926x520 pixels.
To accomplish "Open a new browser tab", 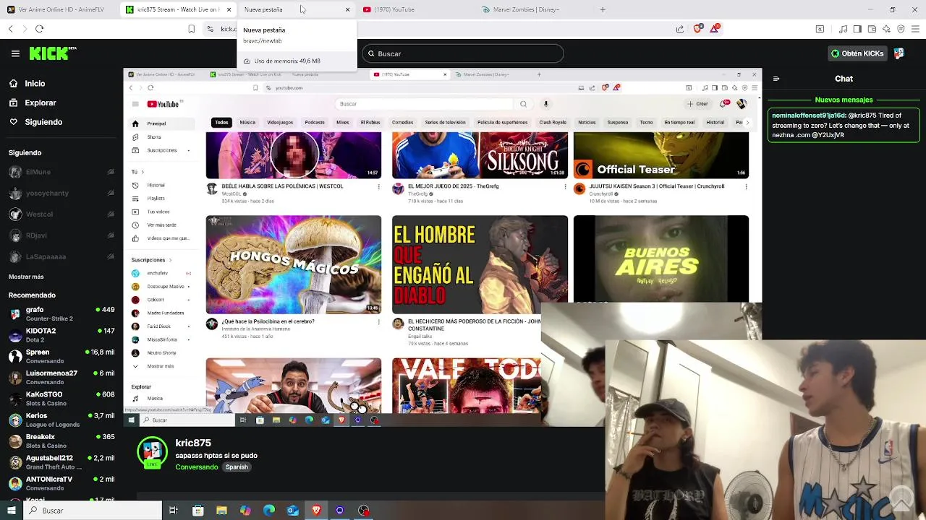I will coord(603,9).
